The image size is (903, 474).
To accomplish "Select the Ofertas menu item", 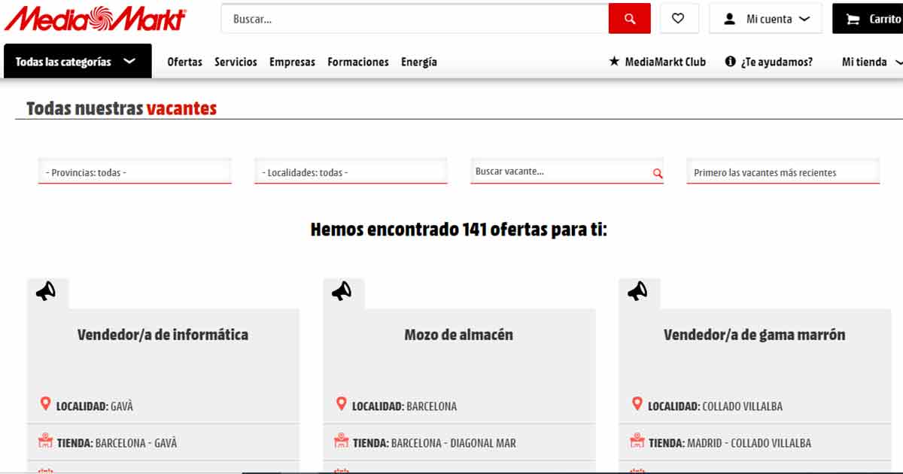I will (x=184, y=62).
